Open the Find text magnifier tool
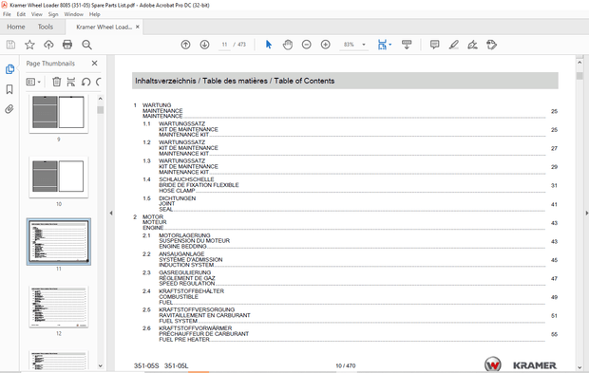589x373 pixels. click(x=86, y=45)
